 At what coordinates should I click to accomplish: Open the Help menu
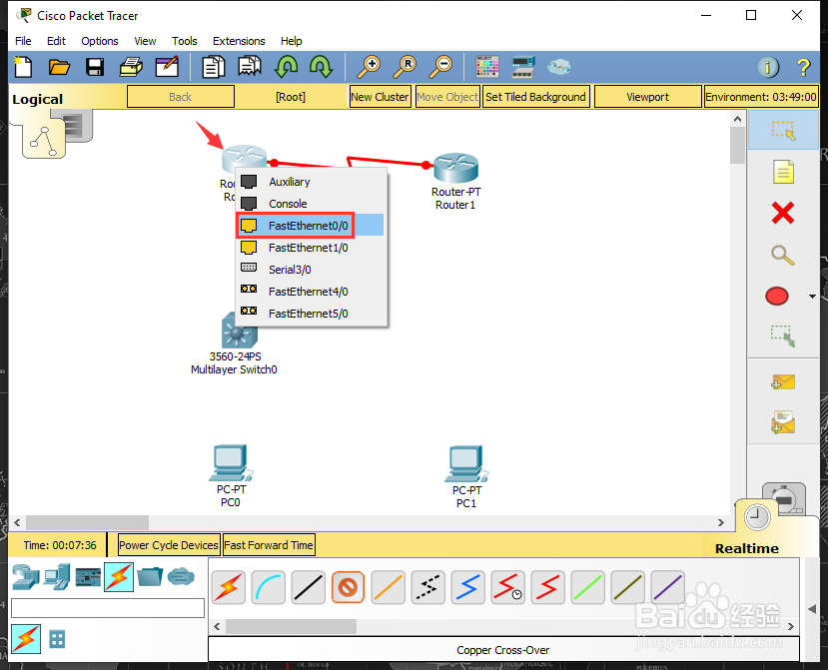[291, 41]
